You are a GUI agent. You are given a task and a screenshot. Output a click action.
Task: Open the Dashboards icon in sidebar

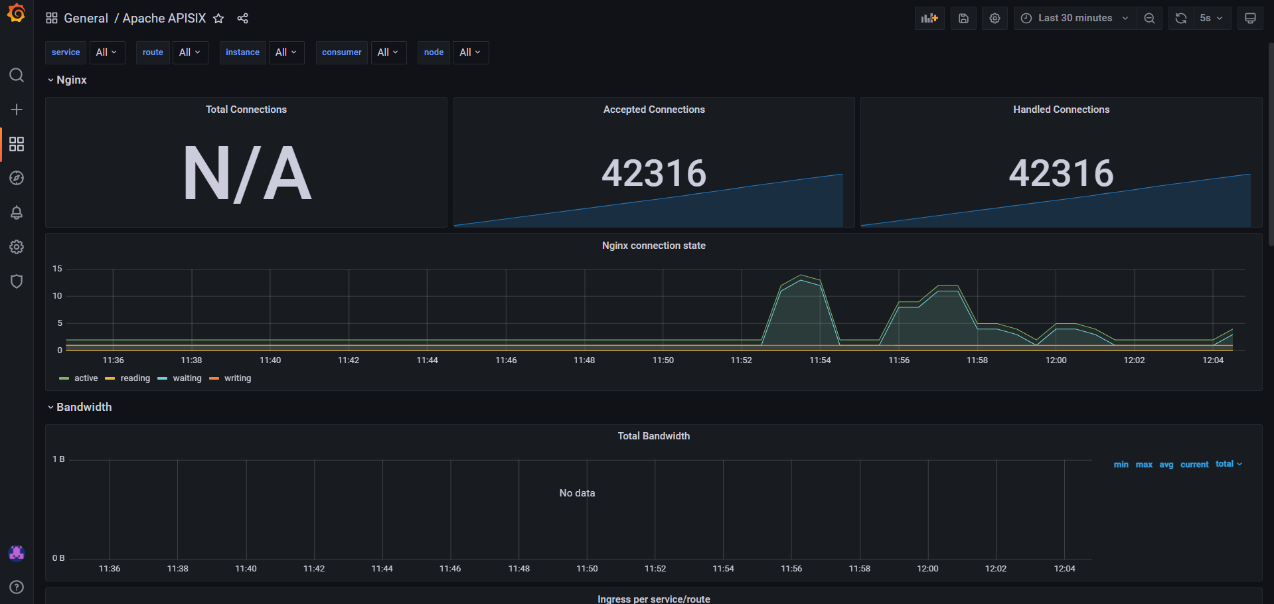click(17, 144)
